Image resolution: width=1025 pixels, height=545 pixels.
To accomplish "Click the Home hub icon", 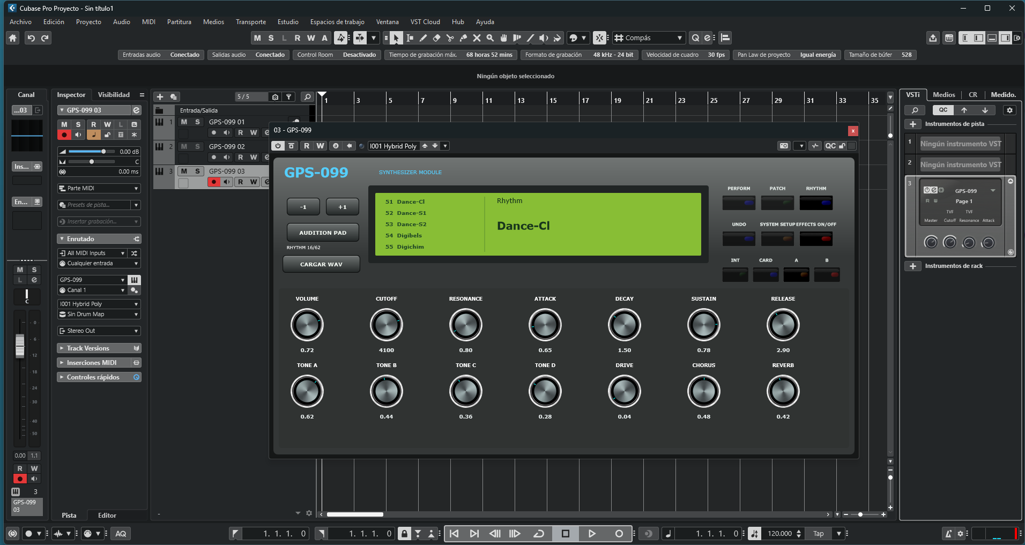I will pos(13,38).
